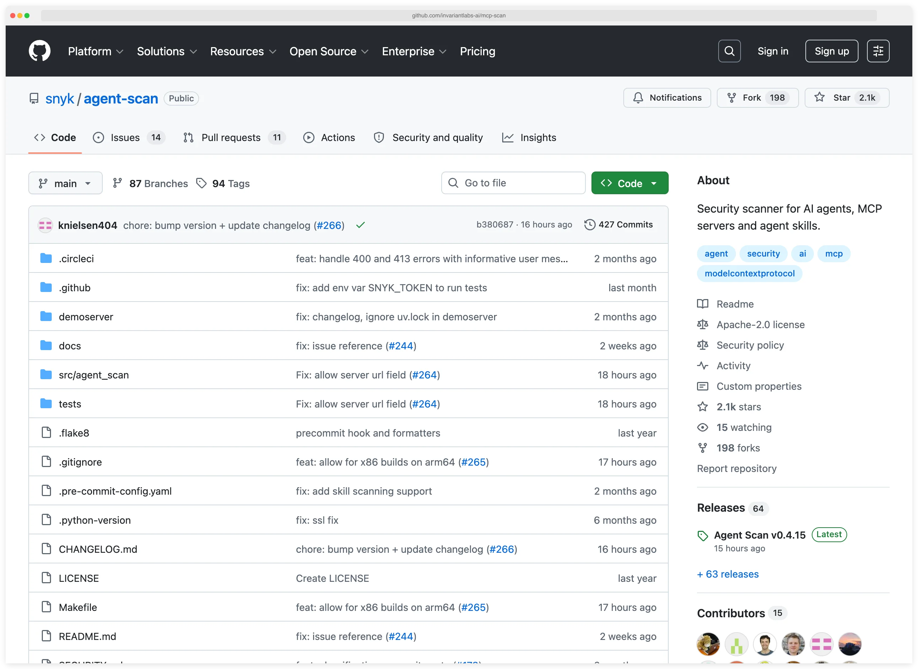918x669 pixels.
Task: Open the 63 releases link
Action: click(x=727, y=574)
